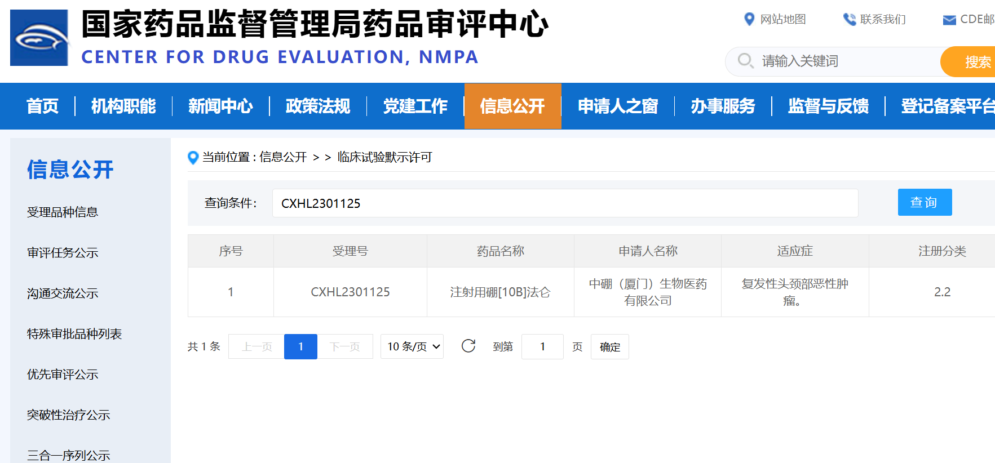Viewport: 995px width, 463px height.
Task: Open the 监督与反馈 menu
Action: (x=828, y=106)
